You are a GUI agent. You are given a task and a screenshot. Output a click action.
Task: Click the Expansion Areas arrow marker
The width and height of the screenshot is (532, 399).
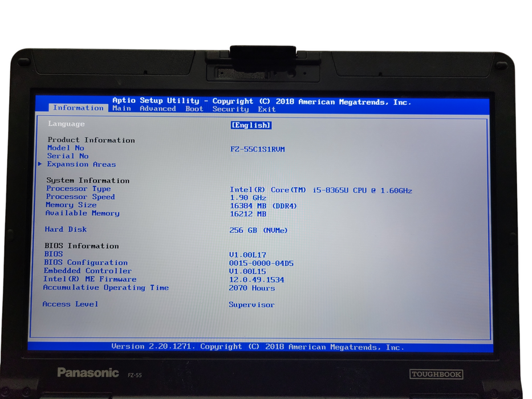click(x=40, y=164)
